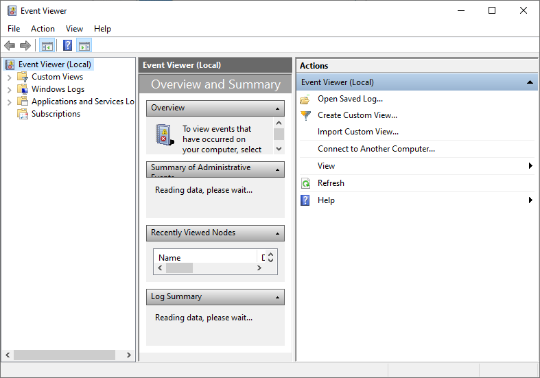
Task: Toggle the Show/Hide Action Pane toolbar icon
Action: coord(84,45)
